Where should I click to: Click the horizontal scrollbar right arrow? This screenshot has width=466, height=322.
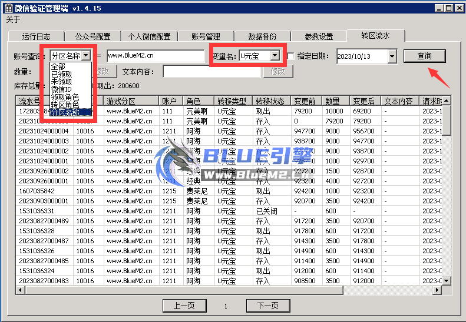pyautogui.click(x=437, y=290)
